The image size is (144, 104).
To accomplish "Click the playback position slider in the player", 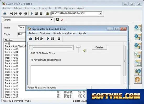I will point(51,48).
